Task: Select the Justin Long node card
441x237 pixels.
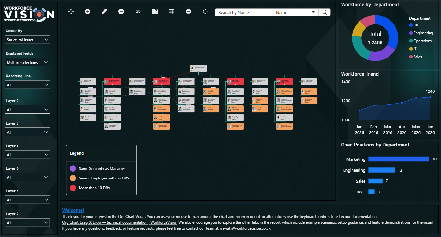Action: tap(161, 100)
